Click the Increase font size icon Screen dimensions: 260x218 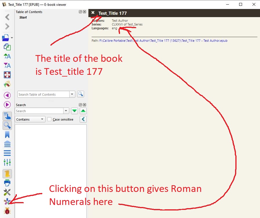7,56
